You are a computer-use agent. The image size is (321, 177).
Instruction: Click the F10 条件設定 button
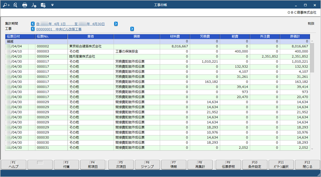pos(254,165)
